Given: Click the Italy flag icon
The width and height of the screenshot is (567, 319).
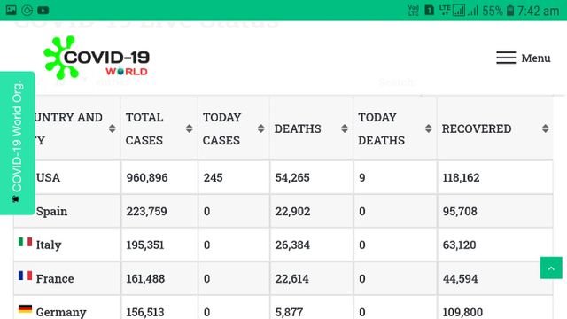Looking at the screenshot, I should pyautogui.click(x=26, y=242).
